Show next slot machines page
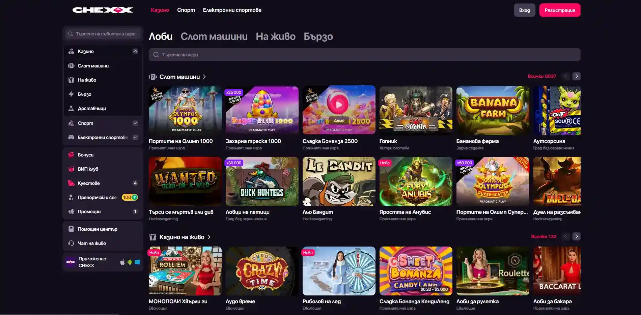This screenshot has height=315, width=641. pos(577,76)
